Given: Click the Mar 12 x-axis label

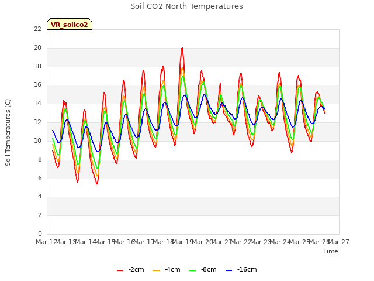Looking at the screenshot, I should (46, 242).
